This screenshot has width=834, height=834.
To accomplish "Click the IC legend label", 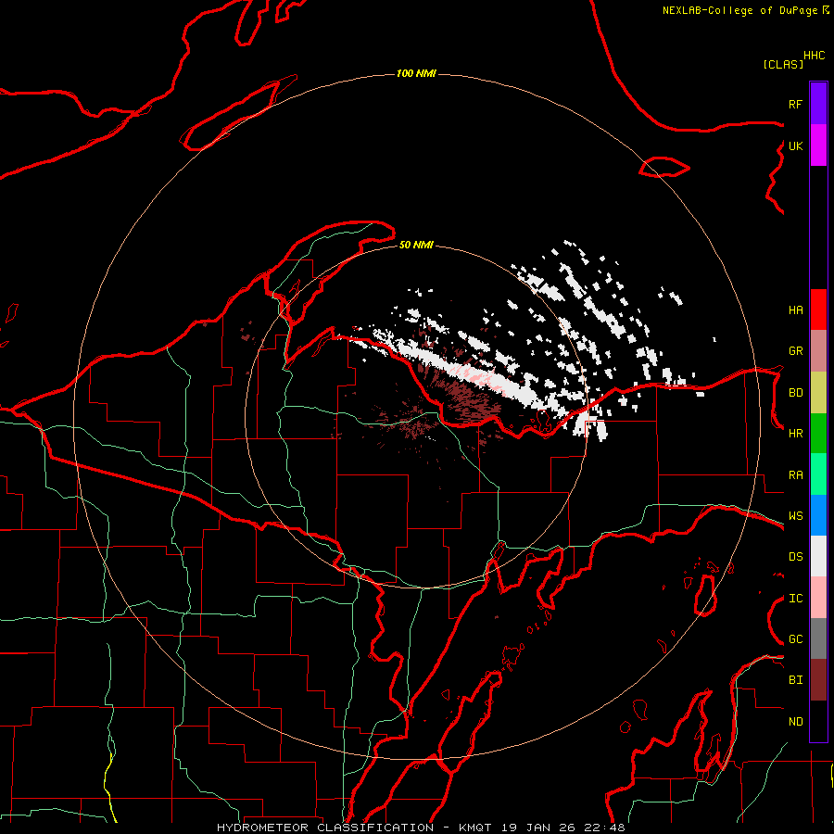I will point(795,599).
